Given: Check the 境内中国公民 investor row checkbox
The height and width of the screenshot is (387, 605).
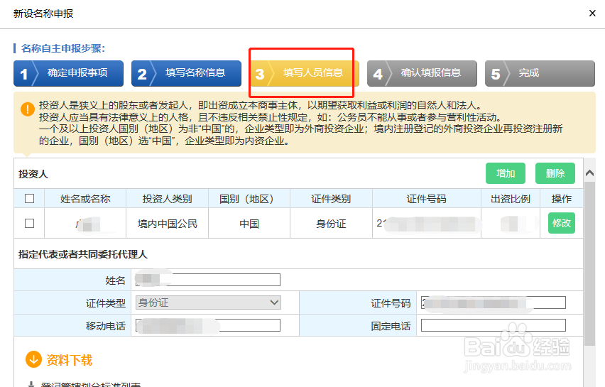Looking at the screenshot, I should coord(29,224).
